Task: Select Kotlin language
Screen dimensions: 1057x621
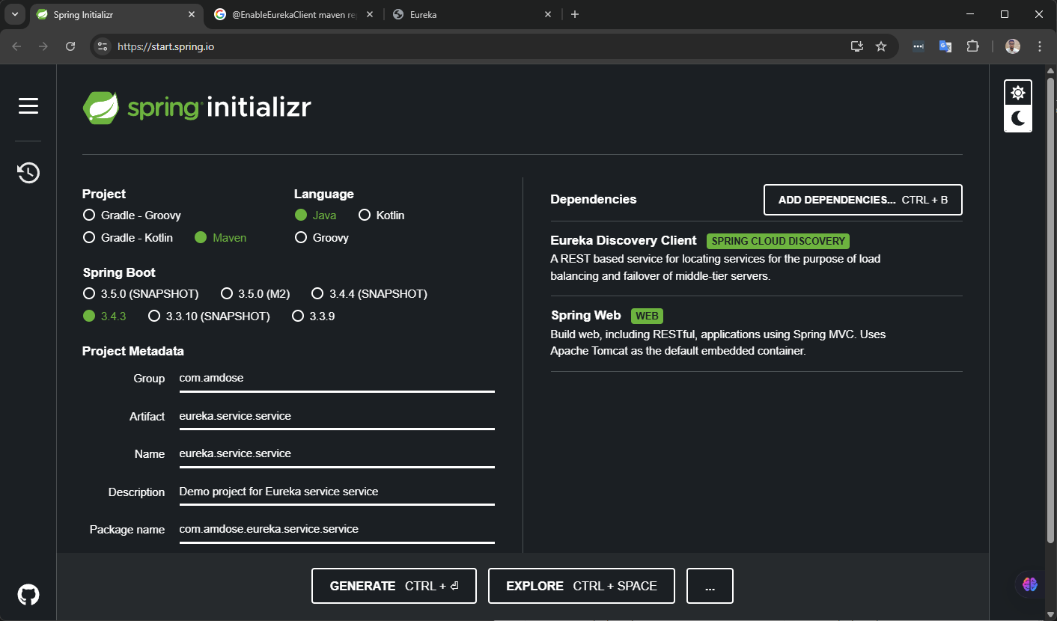Action: pos(382,215)
